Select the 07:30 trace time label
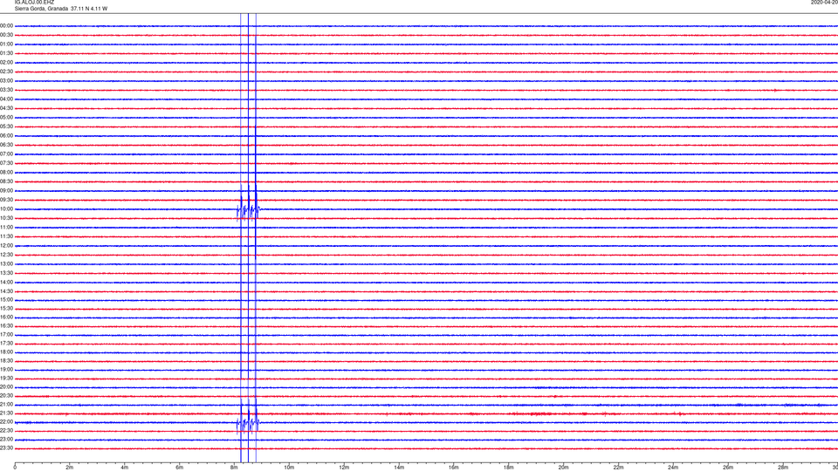 point(6,163)
